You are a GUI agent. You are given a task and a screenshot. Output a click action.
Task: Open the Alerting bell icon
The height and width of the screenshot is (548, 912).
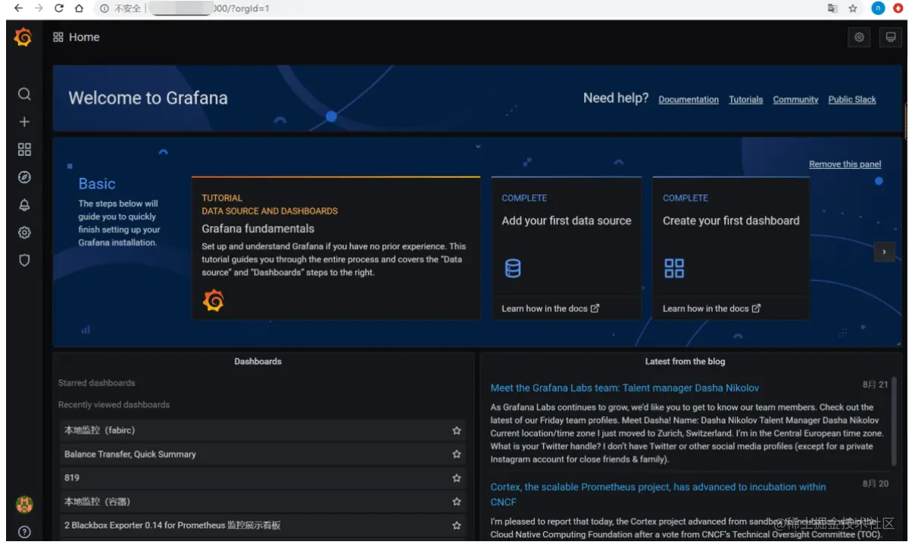(24, 205)
